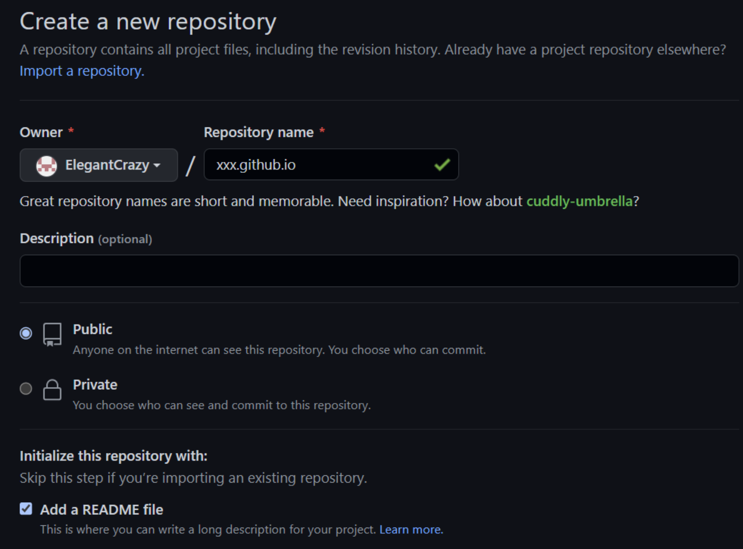Click the Public label text
743x549 pixels.
point(92,329)
